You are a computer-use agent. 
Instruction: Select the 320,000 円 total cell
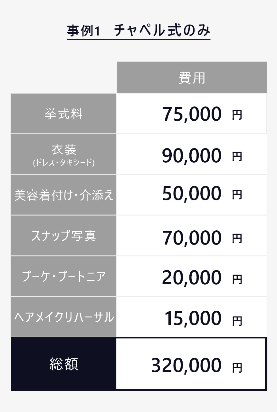[x=191, y=364]
